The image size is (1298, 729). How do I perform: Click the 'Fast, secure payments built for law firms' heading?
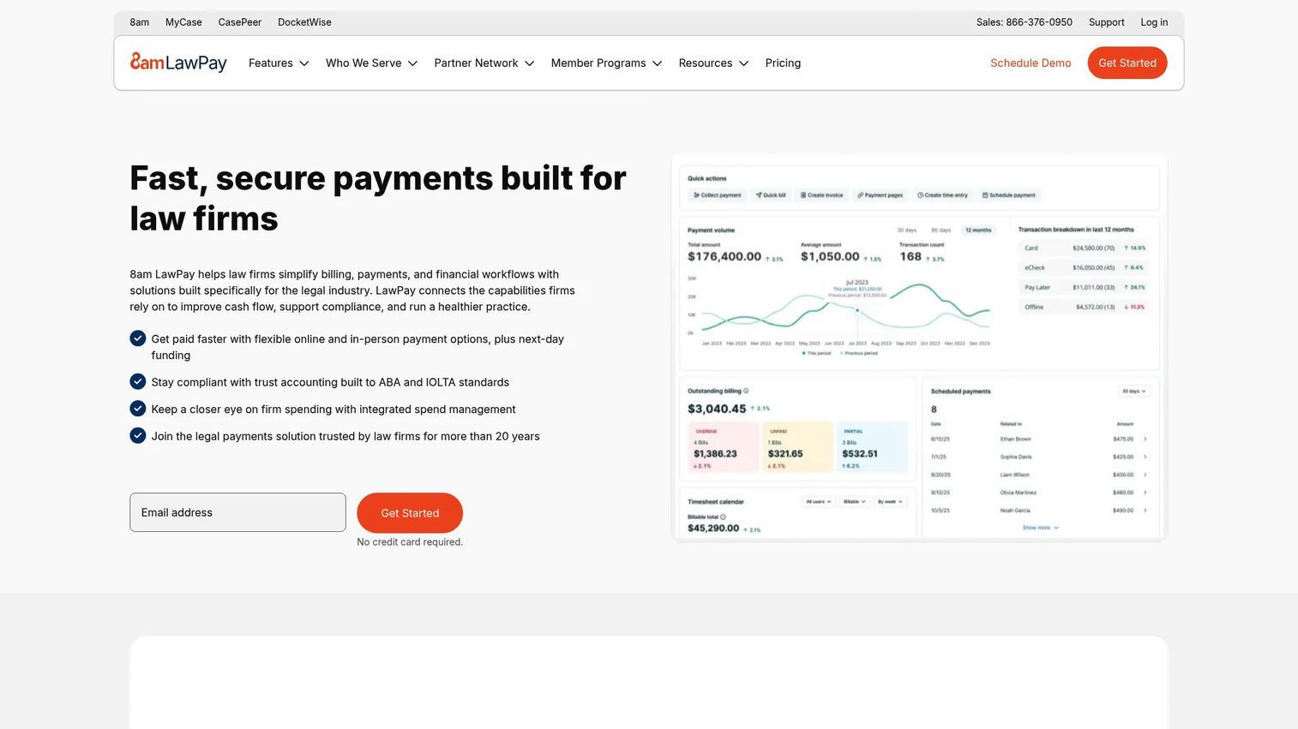click(x=378, y=198)
